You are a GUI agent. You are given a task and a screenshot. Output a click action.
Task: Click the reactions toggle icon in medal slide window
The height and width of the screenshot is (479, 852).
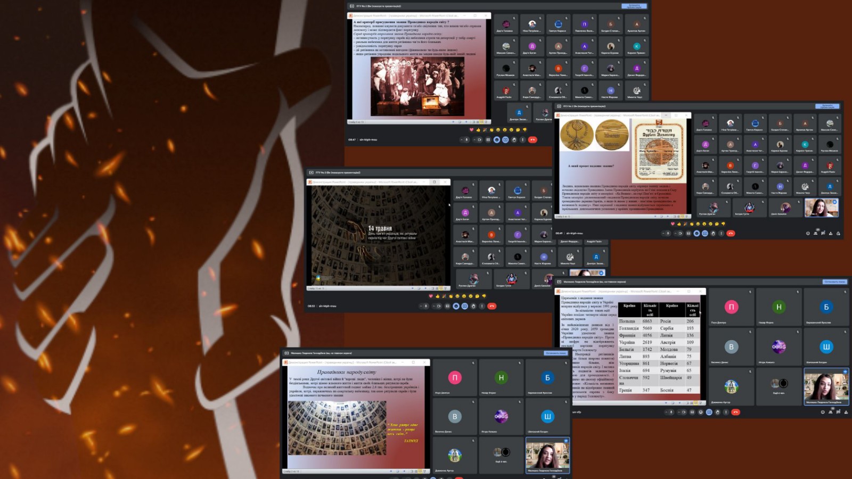point(697,233)
